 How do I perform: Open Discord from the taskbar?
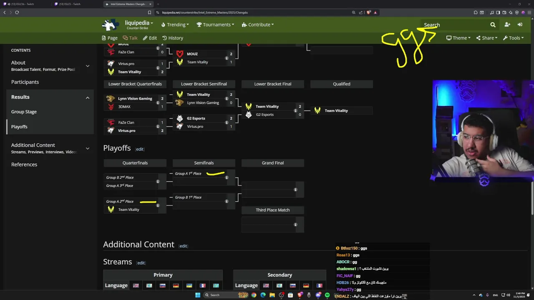(x=318, y=295)
